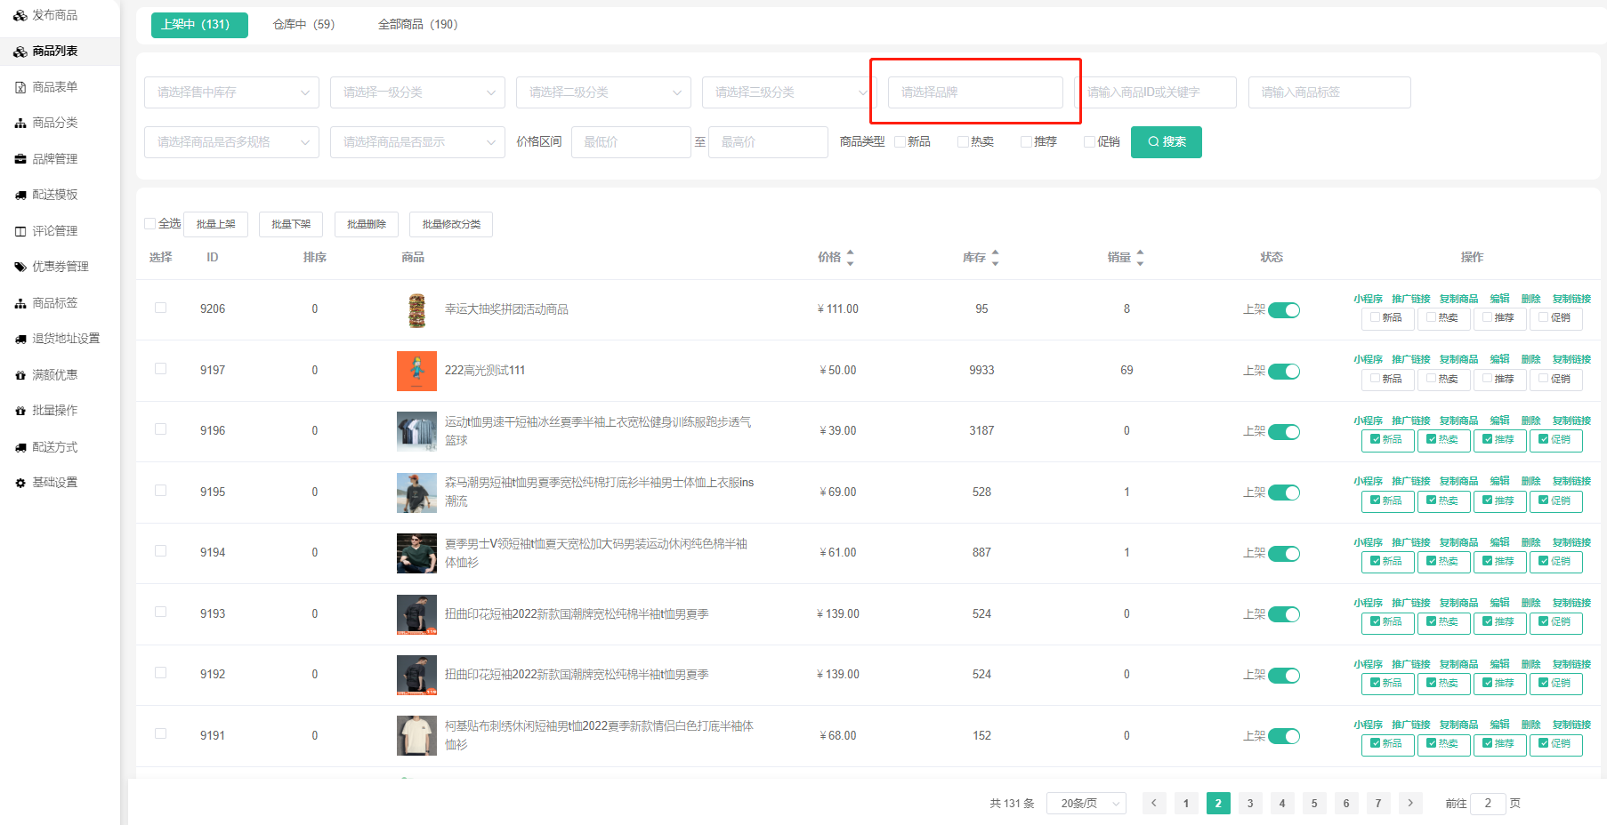Image resolution: width=1607 pixels, height=825 pixels.
Task: Sort the list by 销量 arrows
Action: pos(1140,258)
